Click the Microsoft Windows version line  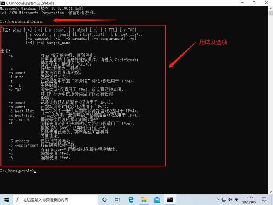[x=41, y=8]
